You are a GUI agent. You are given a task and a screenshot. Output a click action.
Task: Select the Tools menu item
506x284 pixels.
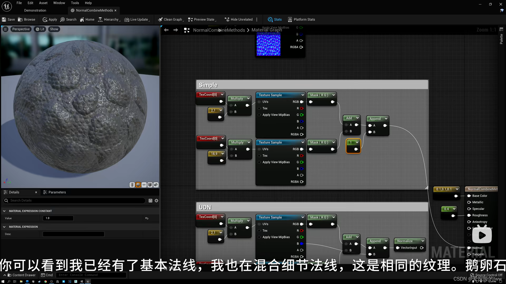coord(75,3)
